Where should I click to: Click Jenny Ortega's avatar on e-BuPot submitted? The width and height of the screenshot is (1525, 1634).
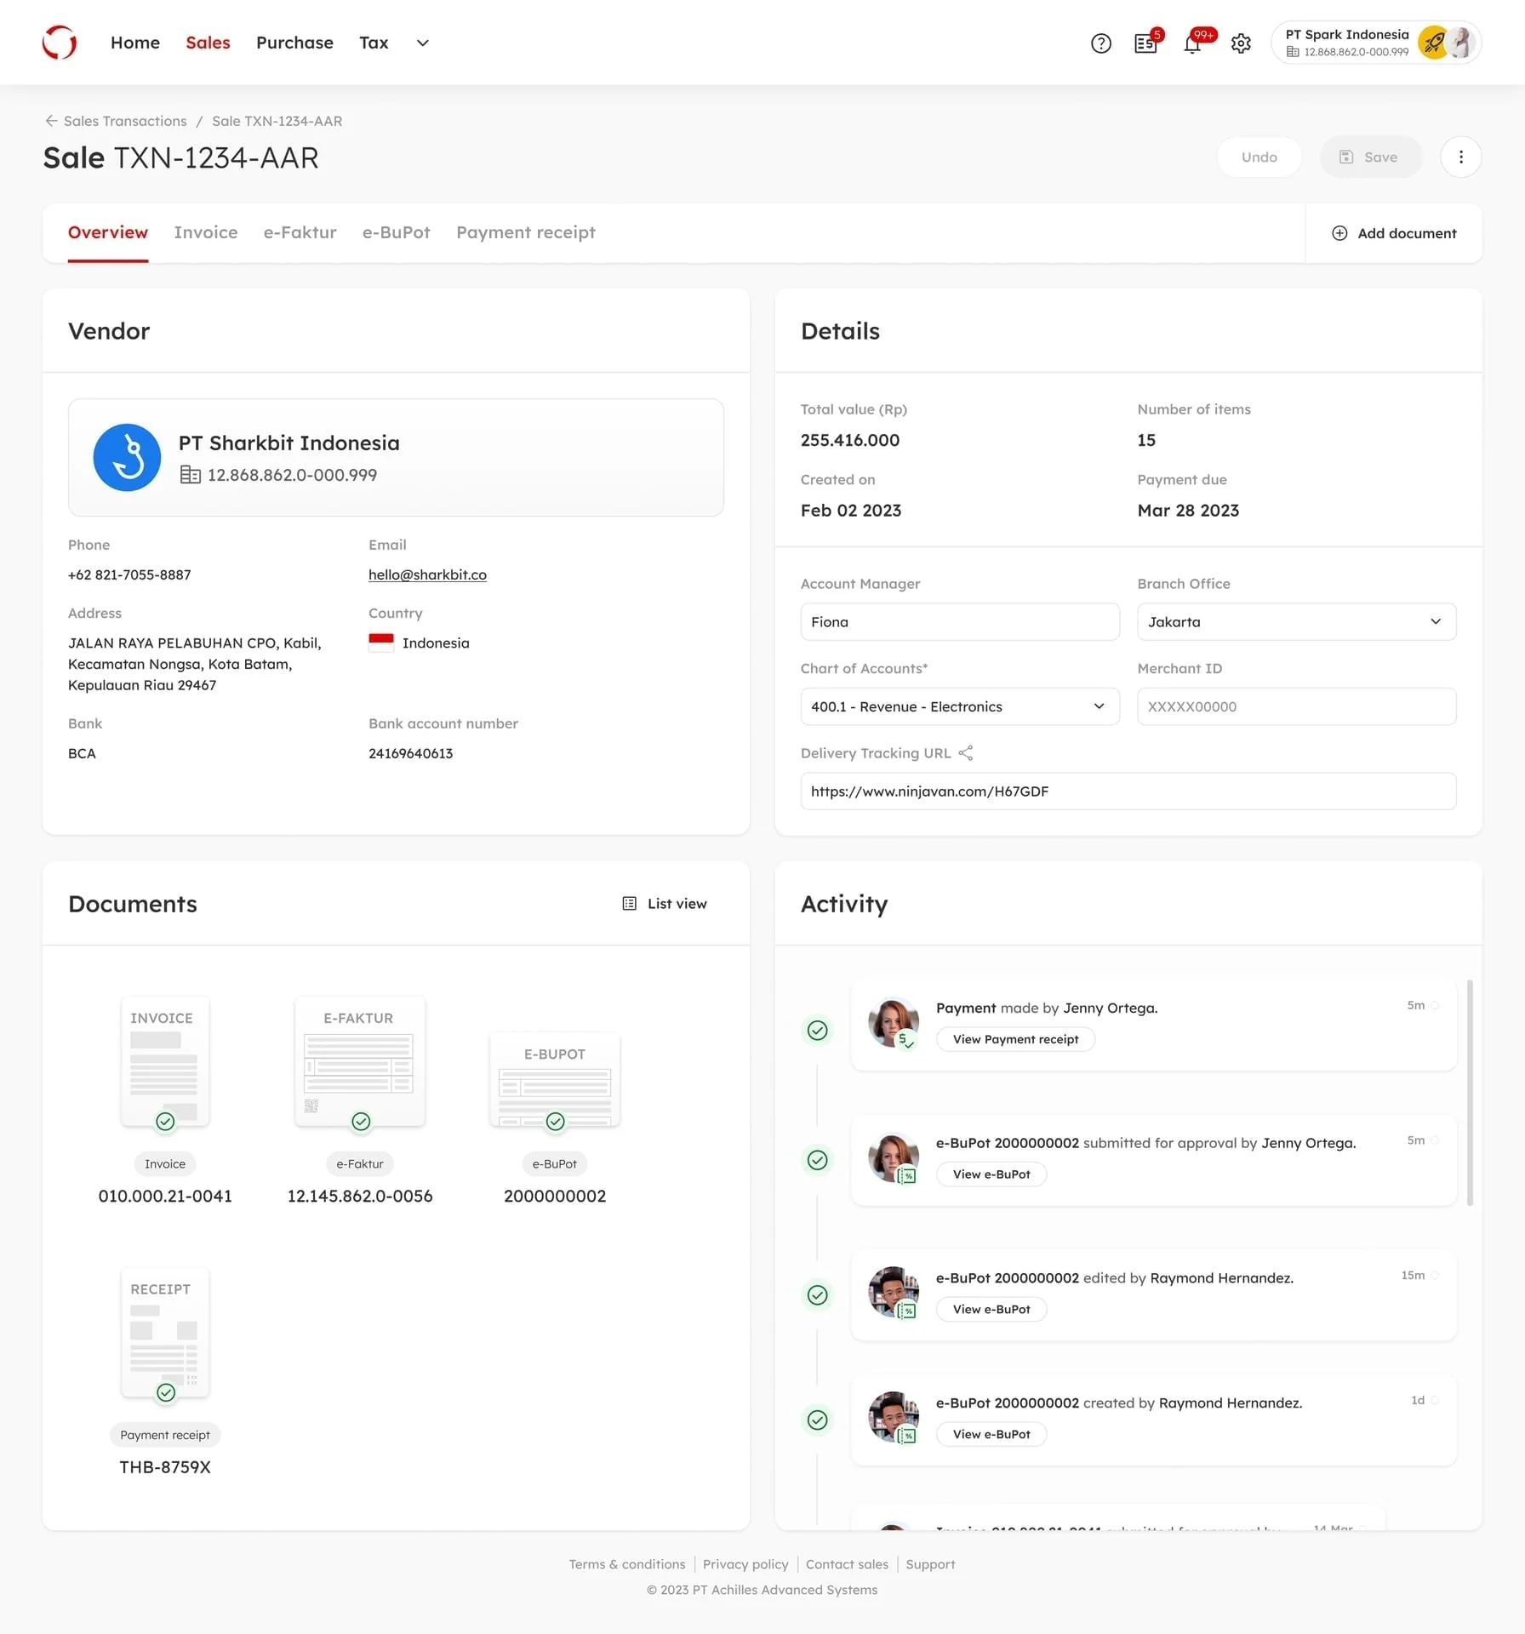(894, 1157)
